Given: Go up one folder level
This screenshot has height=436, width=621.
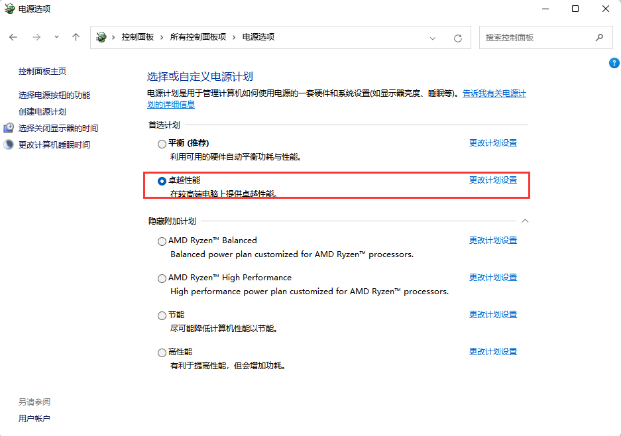Looking at the screenshot, I should [76, 37].
